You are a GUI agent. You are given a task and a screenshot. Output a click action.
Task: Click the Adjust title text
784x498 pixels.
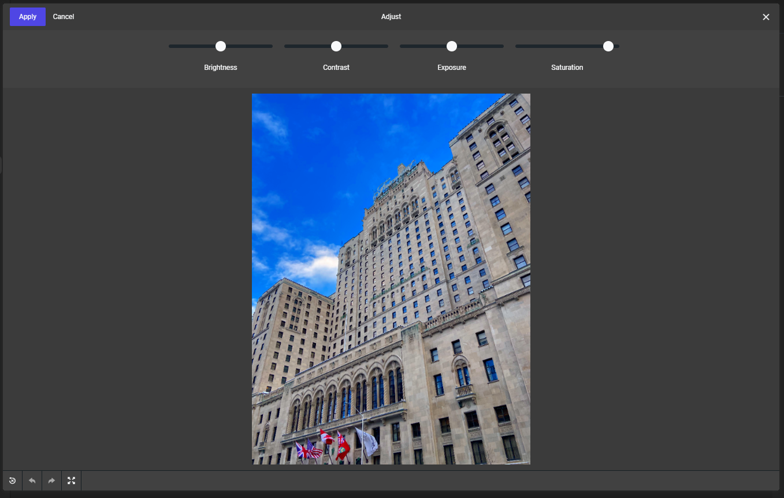click(x=391, y=17)
